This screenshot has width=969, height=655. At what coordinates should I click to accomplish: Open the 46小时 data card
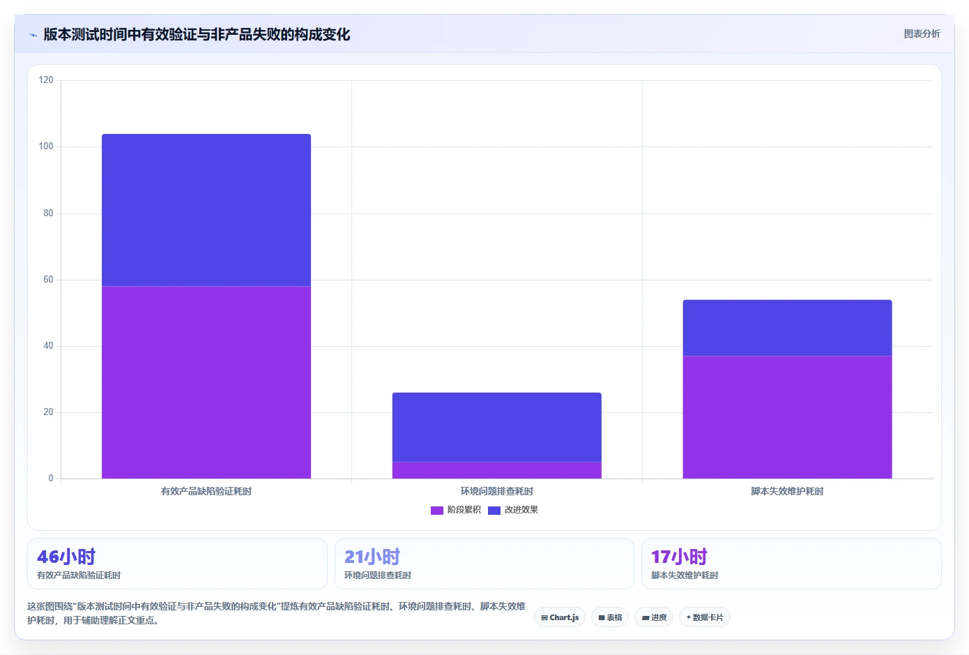click(177, 564)
